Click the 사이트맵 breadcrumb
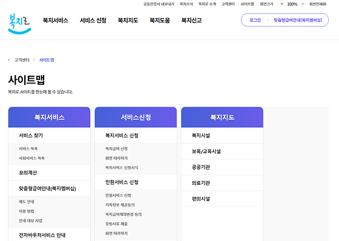Screen dimensions: 339x241 tap(47, 60)
